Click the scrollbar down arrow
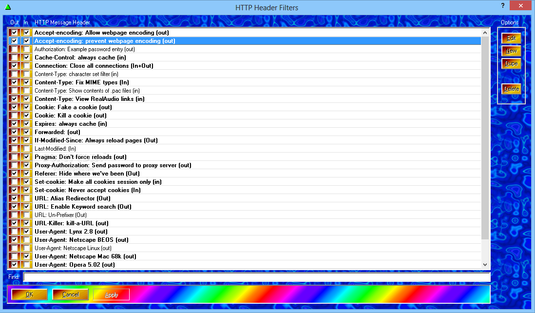Viewport: 535px width, 313px height. pos(485,265)
